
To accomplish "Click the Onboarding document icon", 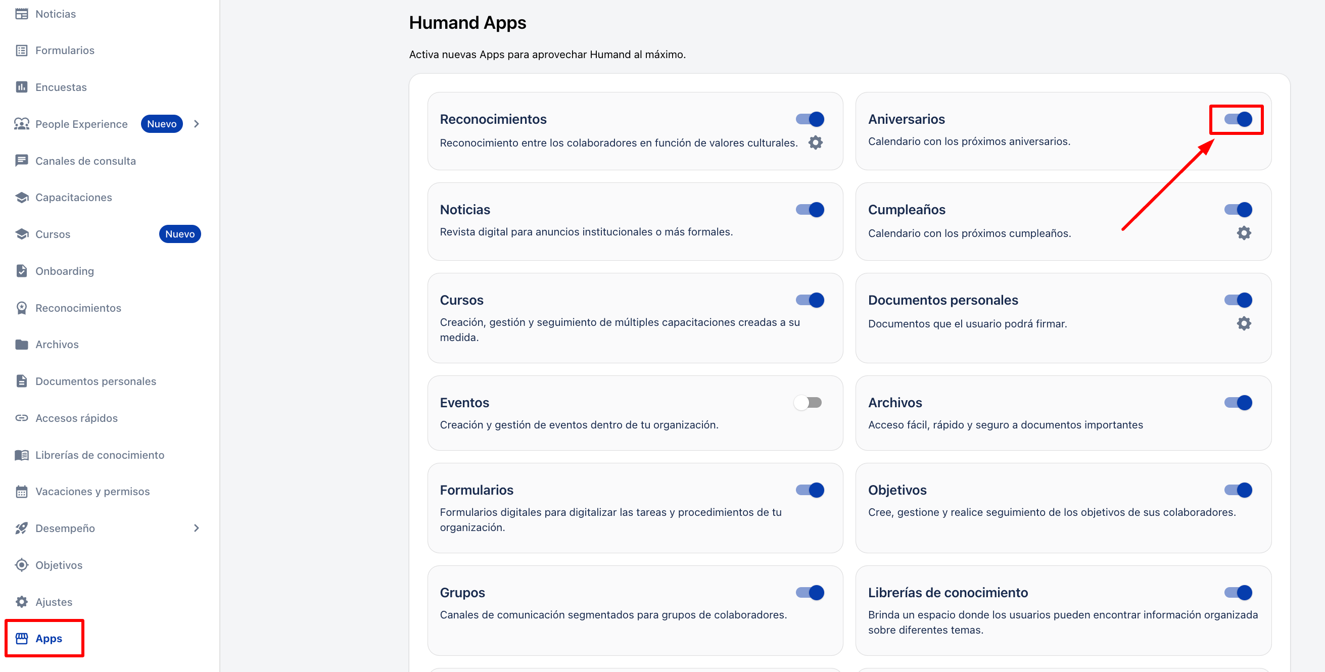I will click(x=22, y=271).
